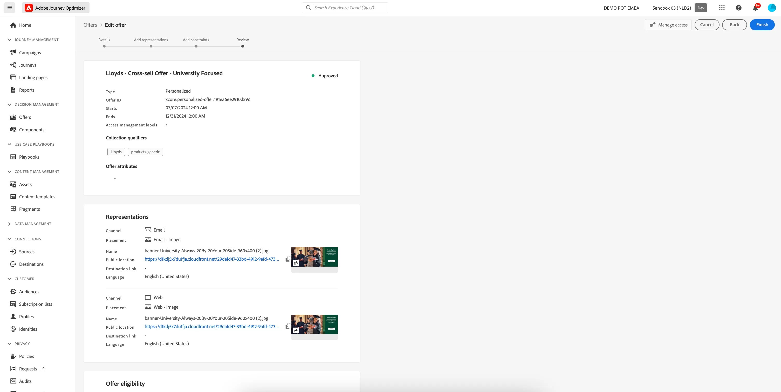Open Offers in Decision Management
781x392 pixels.
(x=20, y=117)
